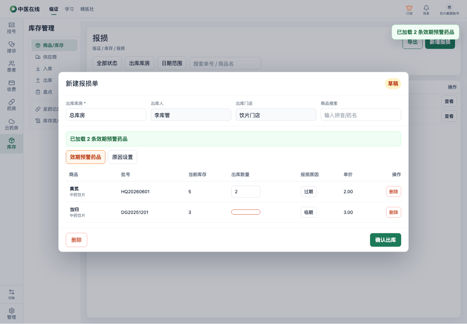Image resolution: width=467 pixels, height=324 pixels.
Task: Open the 消息 notification bell
Action: 426,10
